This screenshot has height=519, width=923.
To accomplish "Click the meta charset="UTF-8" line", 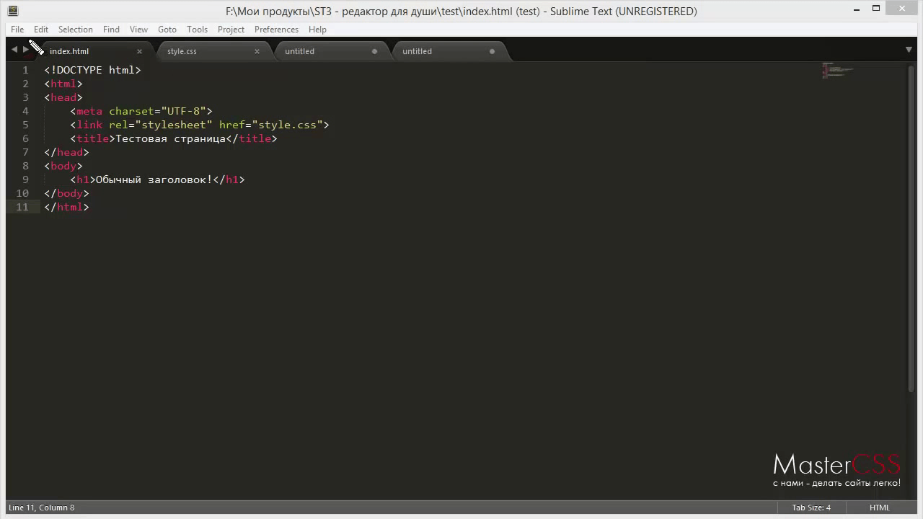I will tap(141, 111).
